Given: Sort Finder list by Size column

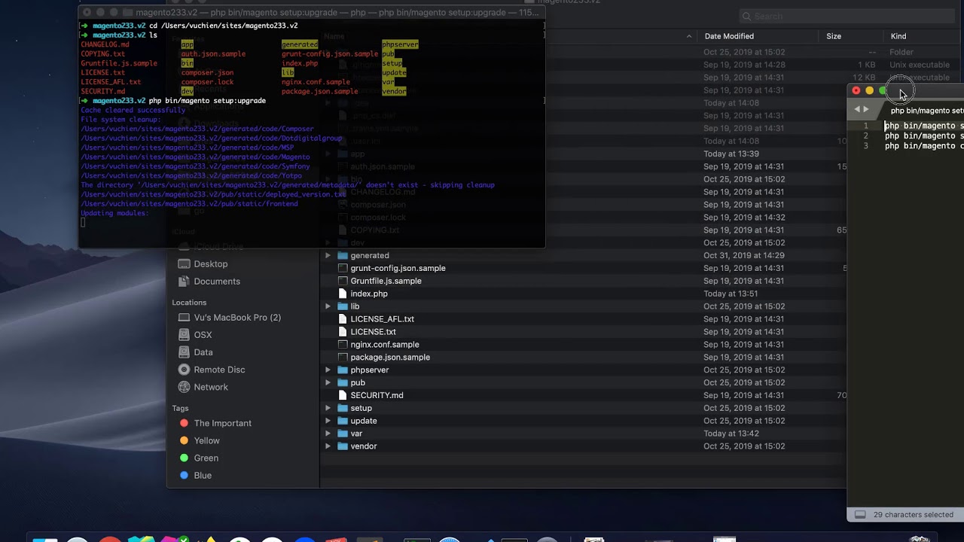Looking at the screenshot, I should [834, 36].
